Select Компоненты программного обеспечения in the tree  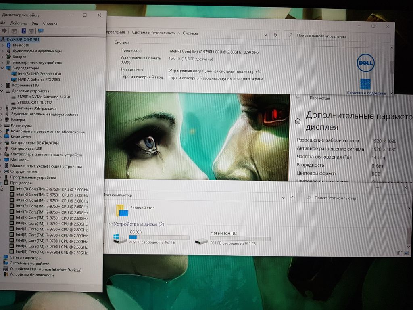[x=48, y=132]
